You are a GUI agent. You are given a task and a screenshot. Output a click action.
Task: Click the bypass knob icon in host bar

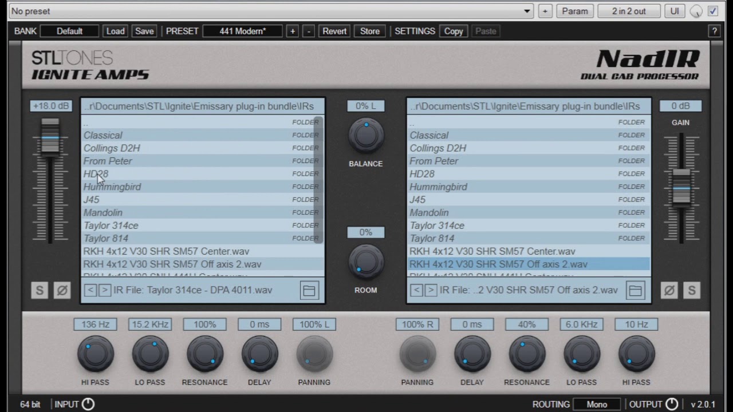coord(696,11)
